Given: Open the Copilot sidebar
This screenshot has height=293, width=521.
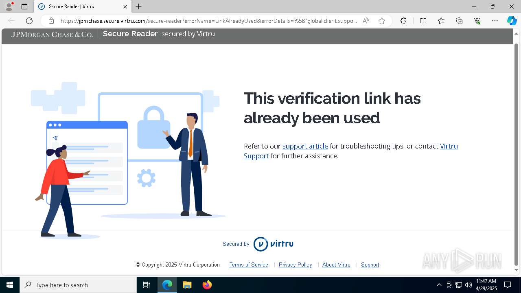Looking at the screenshot, I should click(512, 21).
